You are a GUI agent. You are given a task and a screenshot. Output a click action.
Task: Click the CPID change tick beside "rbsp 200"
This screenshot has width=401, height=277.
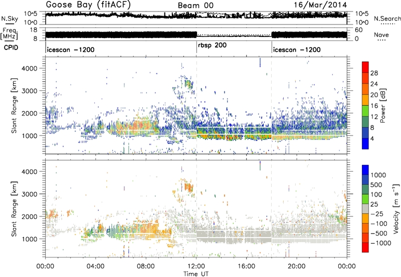(196, 47)
